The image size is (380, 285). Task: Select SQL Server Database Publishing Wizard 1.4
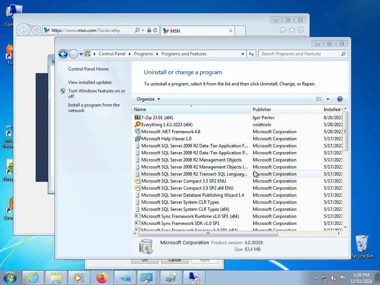coord(238,195)
